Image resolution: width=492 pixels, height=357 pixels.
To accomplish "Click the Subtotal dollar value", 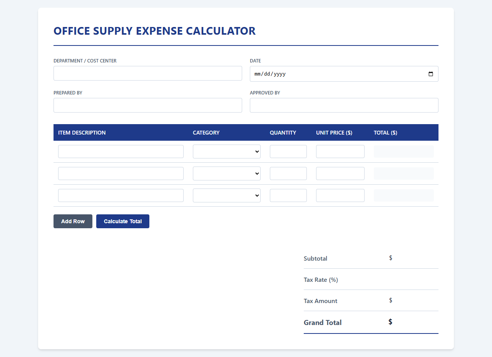I will click(x=390, y=258).
